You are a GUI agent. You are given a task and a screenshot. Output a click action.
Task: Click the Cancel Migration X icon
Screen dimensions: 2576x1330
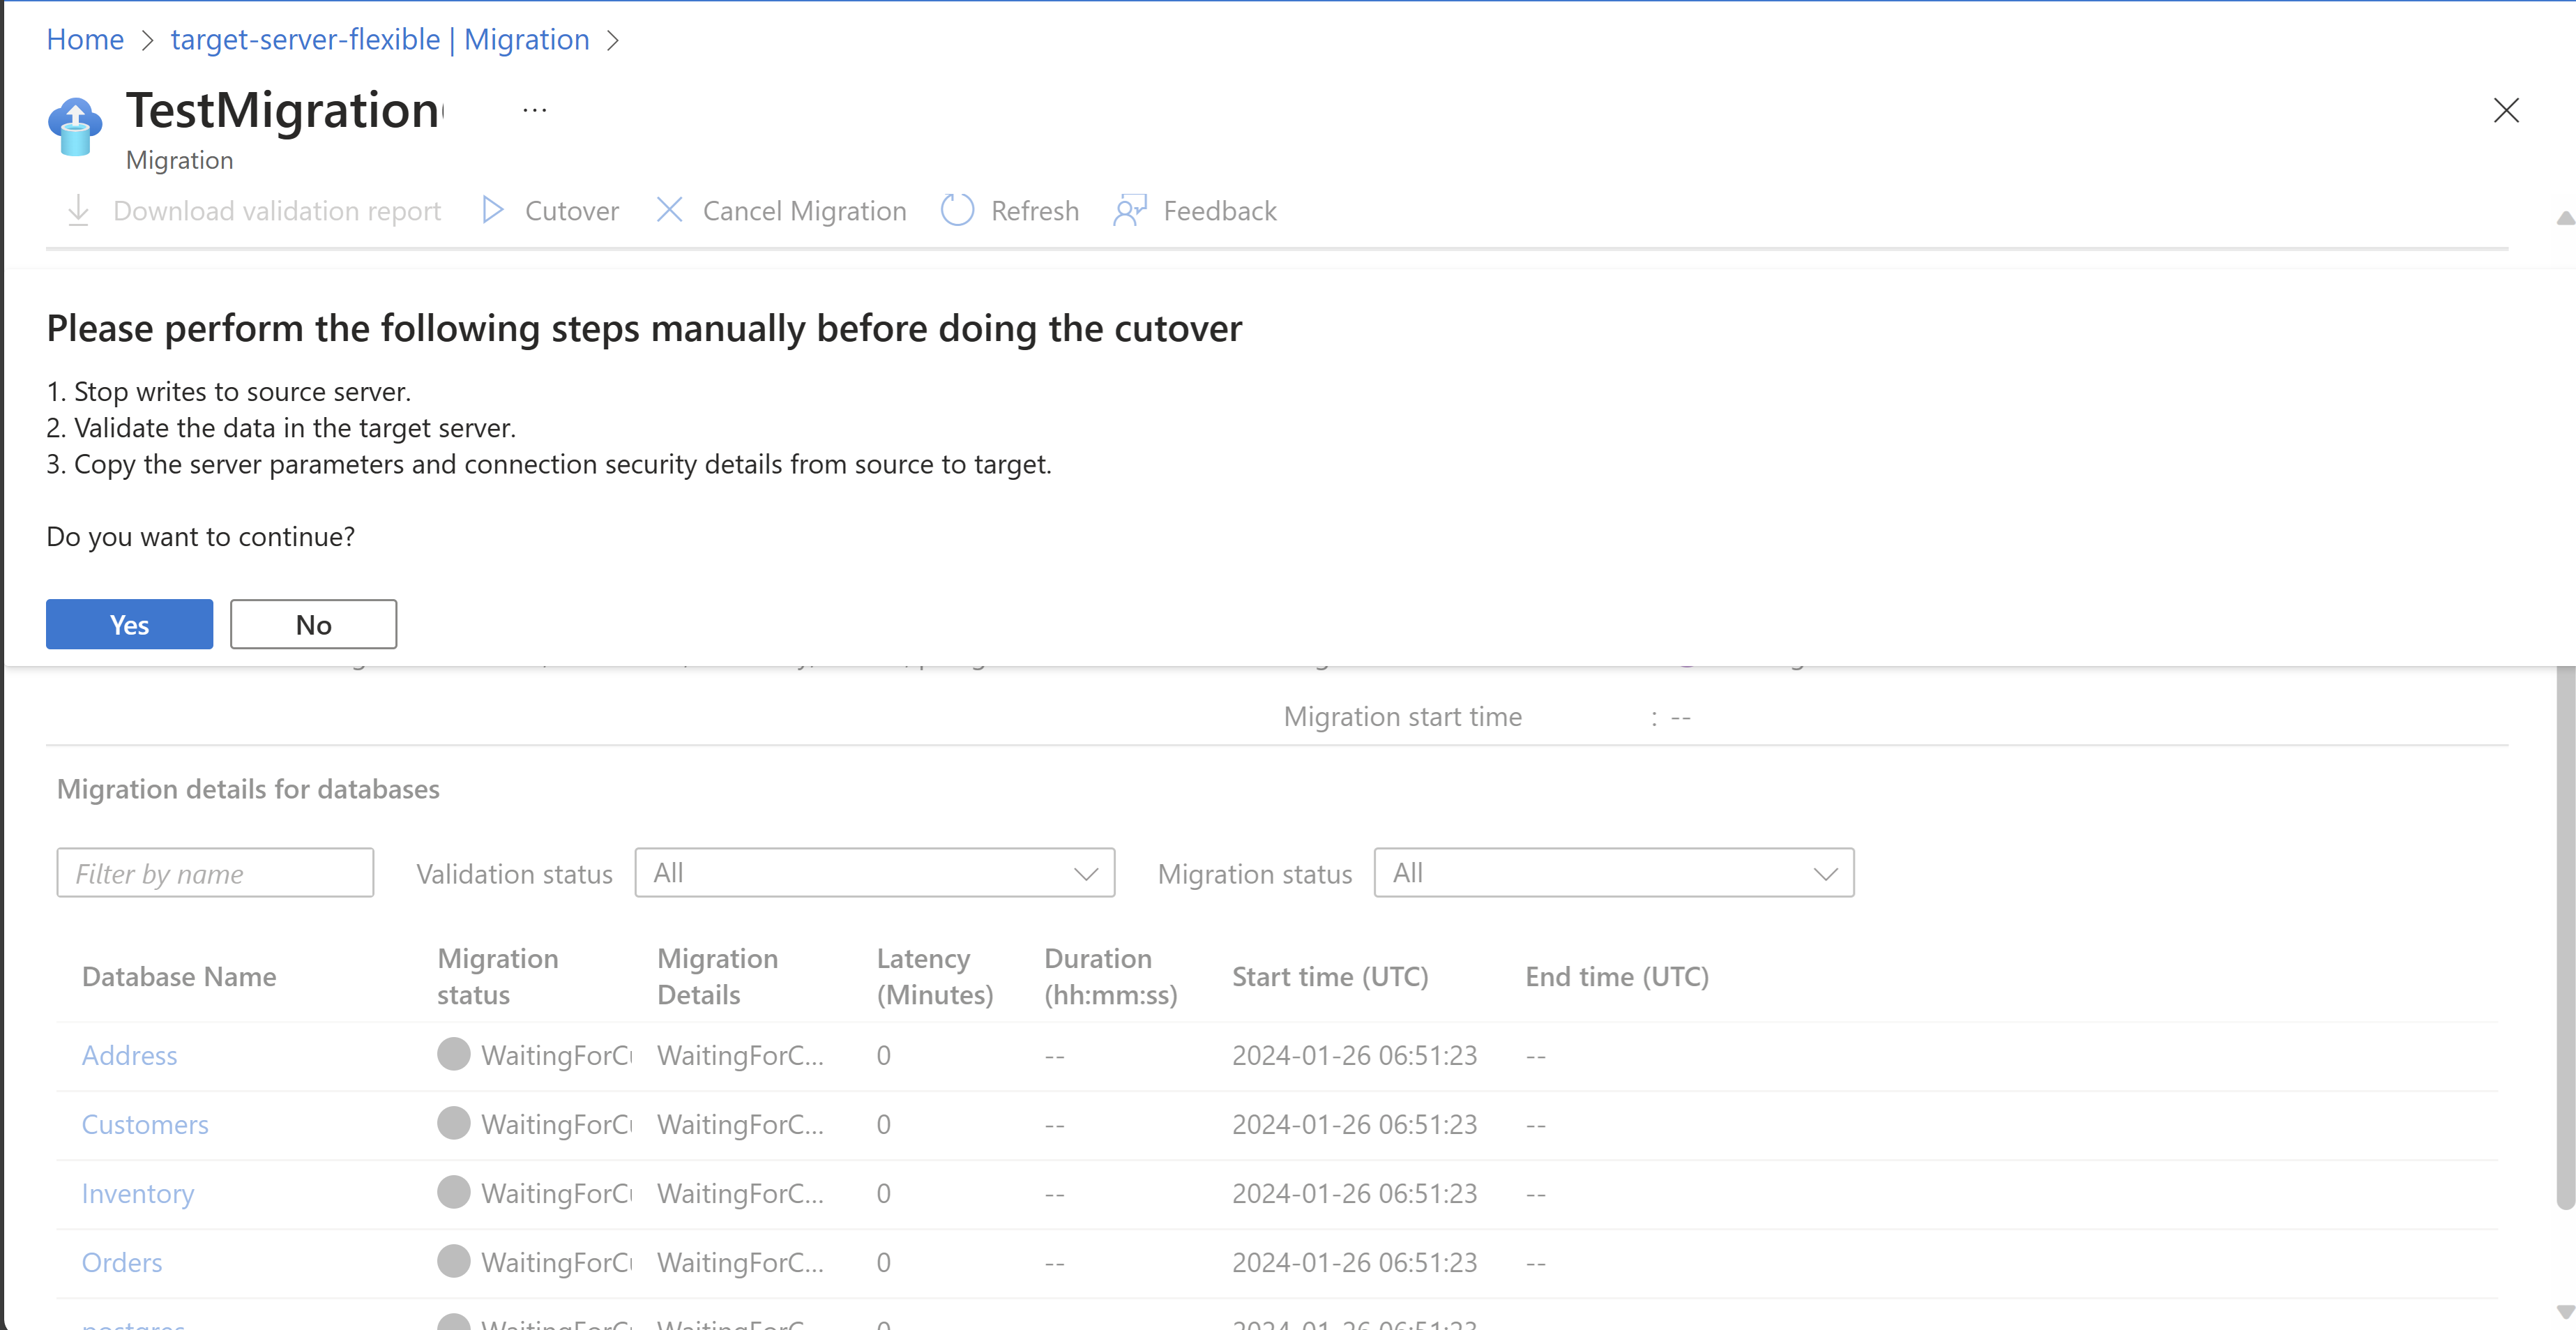click(669, 210)
